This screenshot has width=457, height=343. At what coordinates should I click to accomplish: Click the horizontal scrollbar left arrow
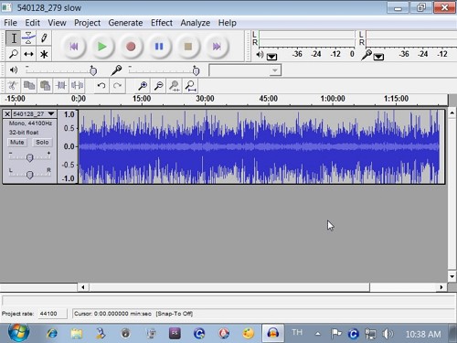83,287
